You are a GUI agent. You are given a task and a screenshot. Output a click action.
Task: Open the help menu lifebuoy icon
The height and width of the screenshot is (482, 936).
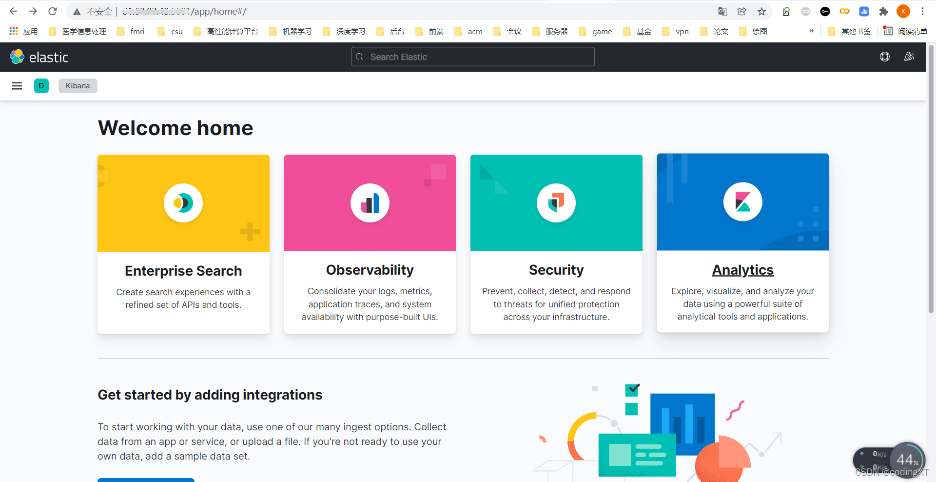pyautogui.click(x=885, y=57)
